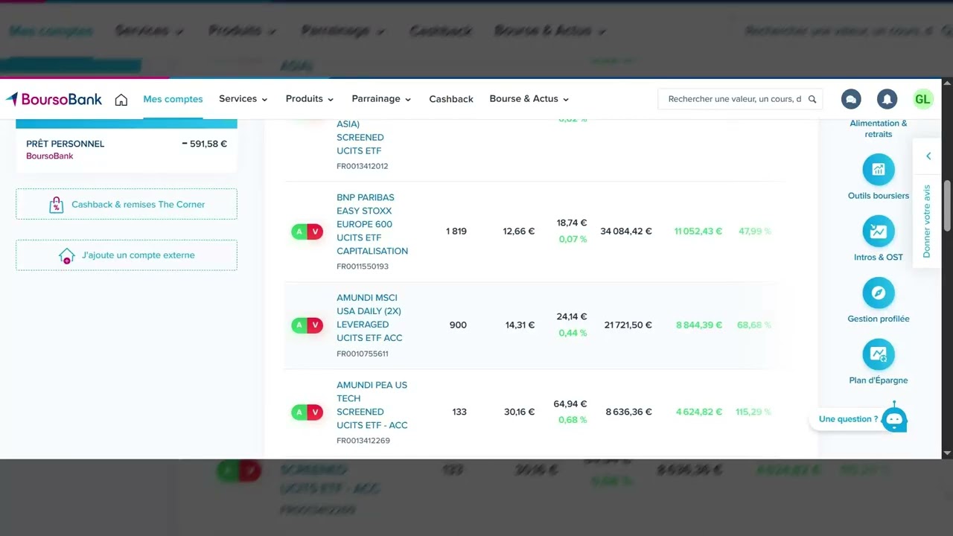Click red V button for Amundi MSCI USA Leveraged

pos(316,325)
